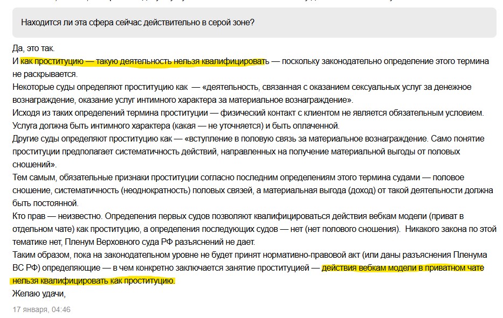This screenshot has width=503, height=318.
Task: Click the sentence starting 'Тем самым, обязательные признаки'
Action: pos(253,190)
